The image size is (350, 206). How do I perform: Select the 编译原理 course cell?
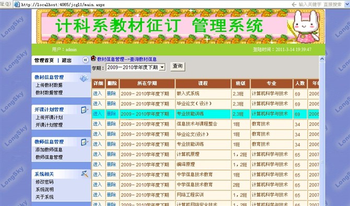tap(203, 165)
